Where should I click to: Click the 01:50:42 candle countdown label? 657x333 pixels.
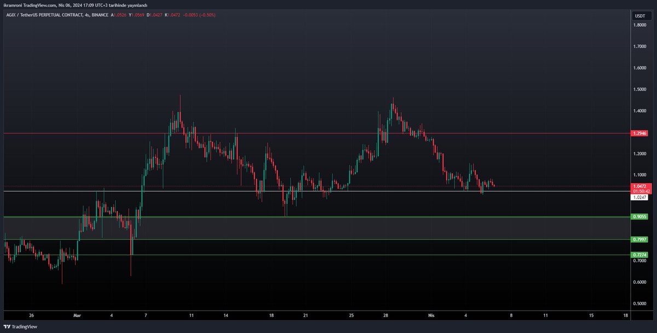tap(640, 191)
